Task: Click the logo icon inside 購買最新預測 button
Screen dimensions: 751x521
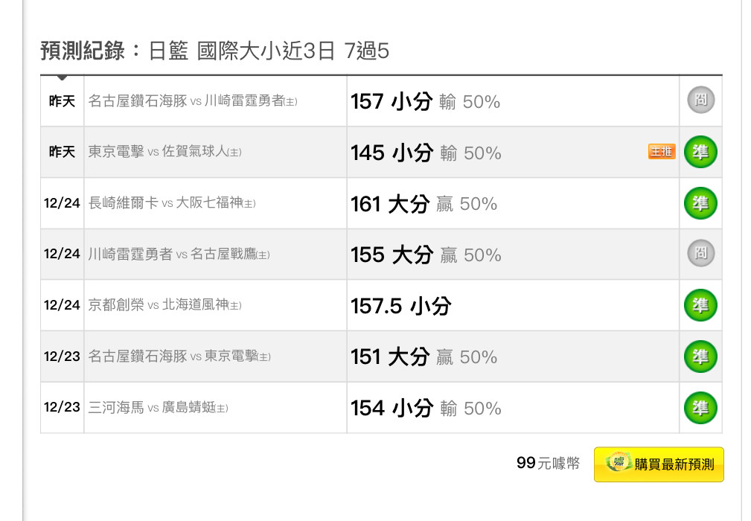Action: [x=619, y=463]
